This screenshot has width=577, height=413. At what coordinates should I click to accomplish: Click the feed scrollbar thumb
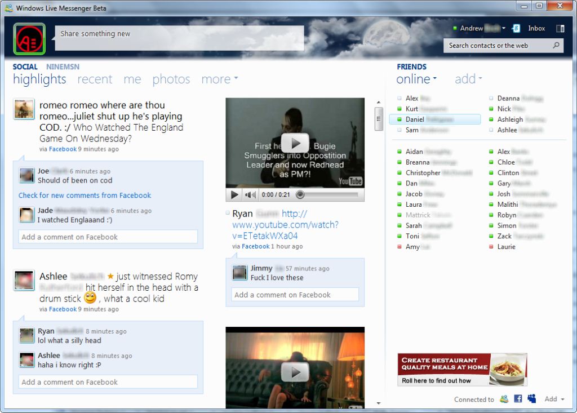(379, 118)
